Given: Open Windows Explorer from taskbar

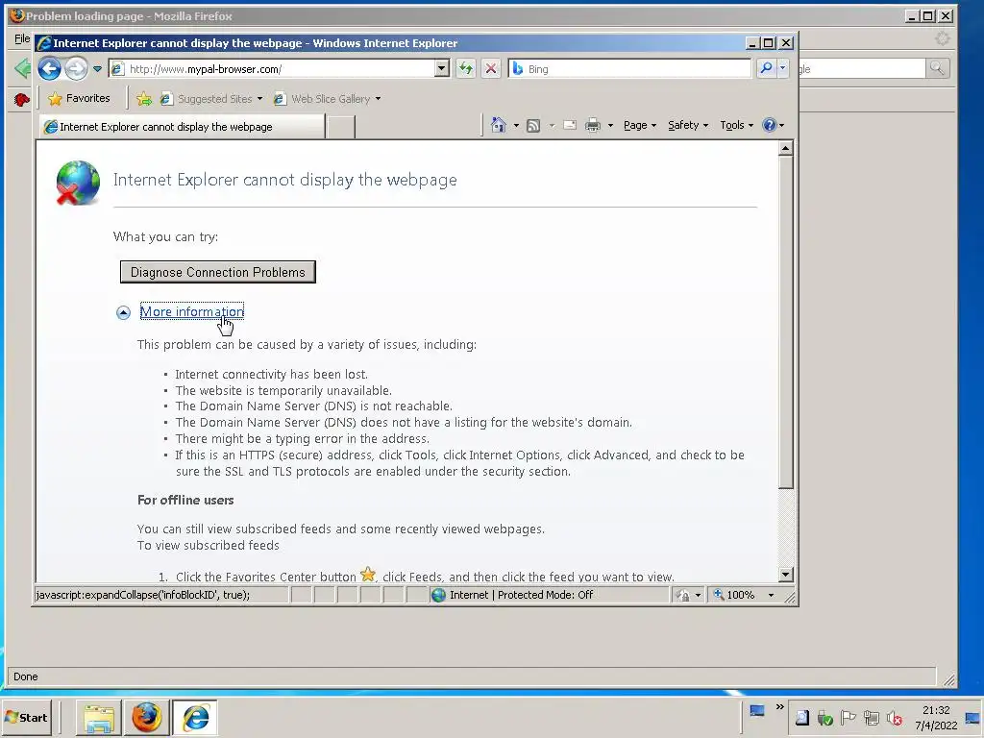Looking at the screenshot, I should click(x=99, y=717).
